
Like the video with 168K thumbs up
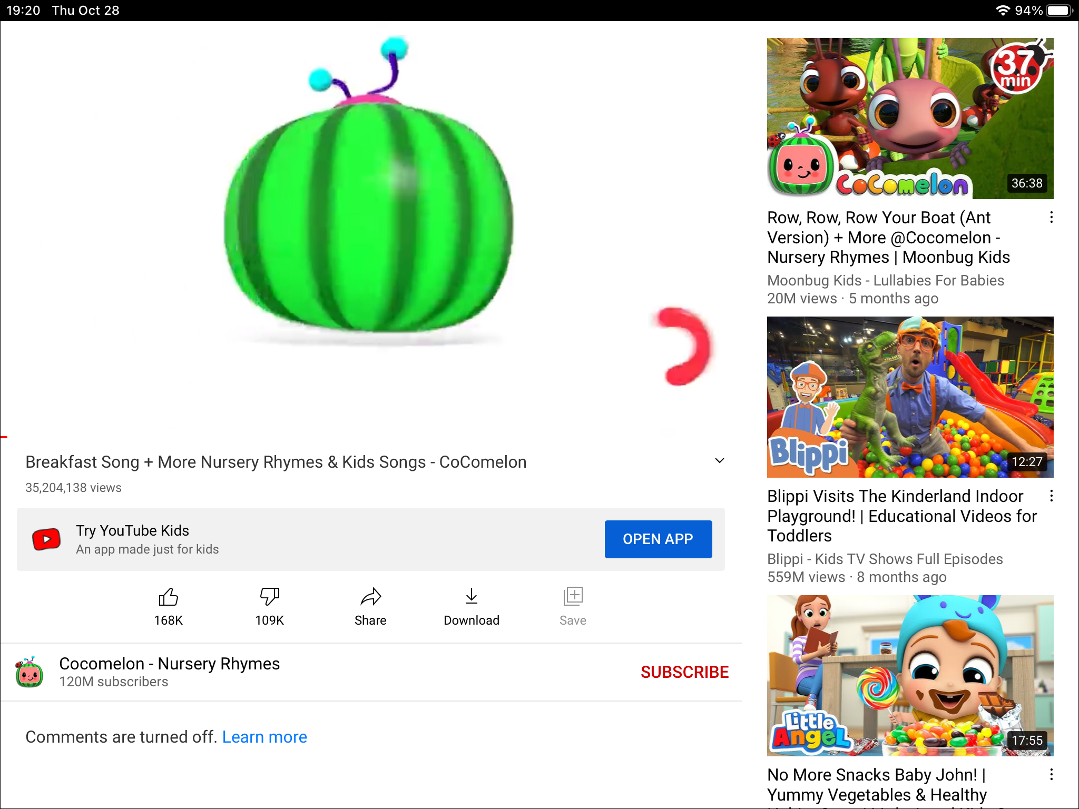[x=168, y=597]
